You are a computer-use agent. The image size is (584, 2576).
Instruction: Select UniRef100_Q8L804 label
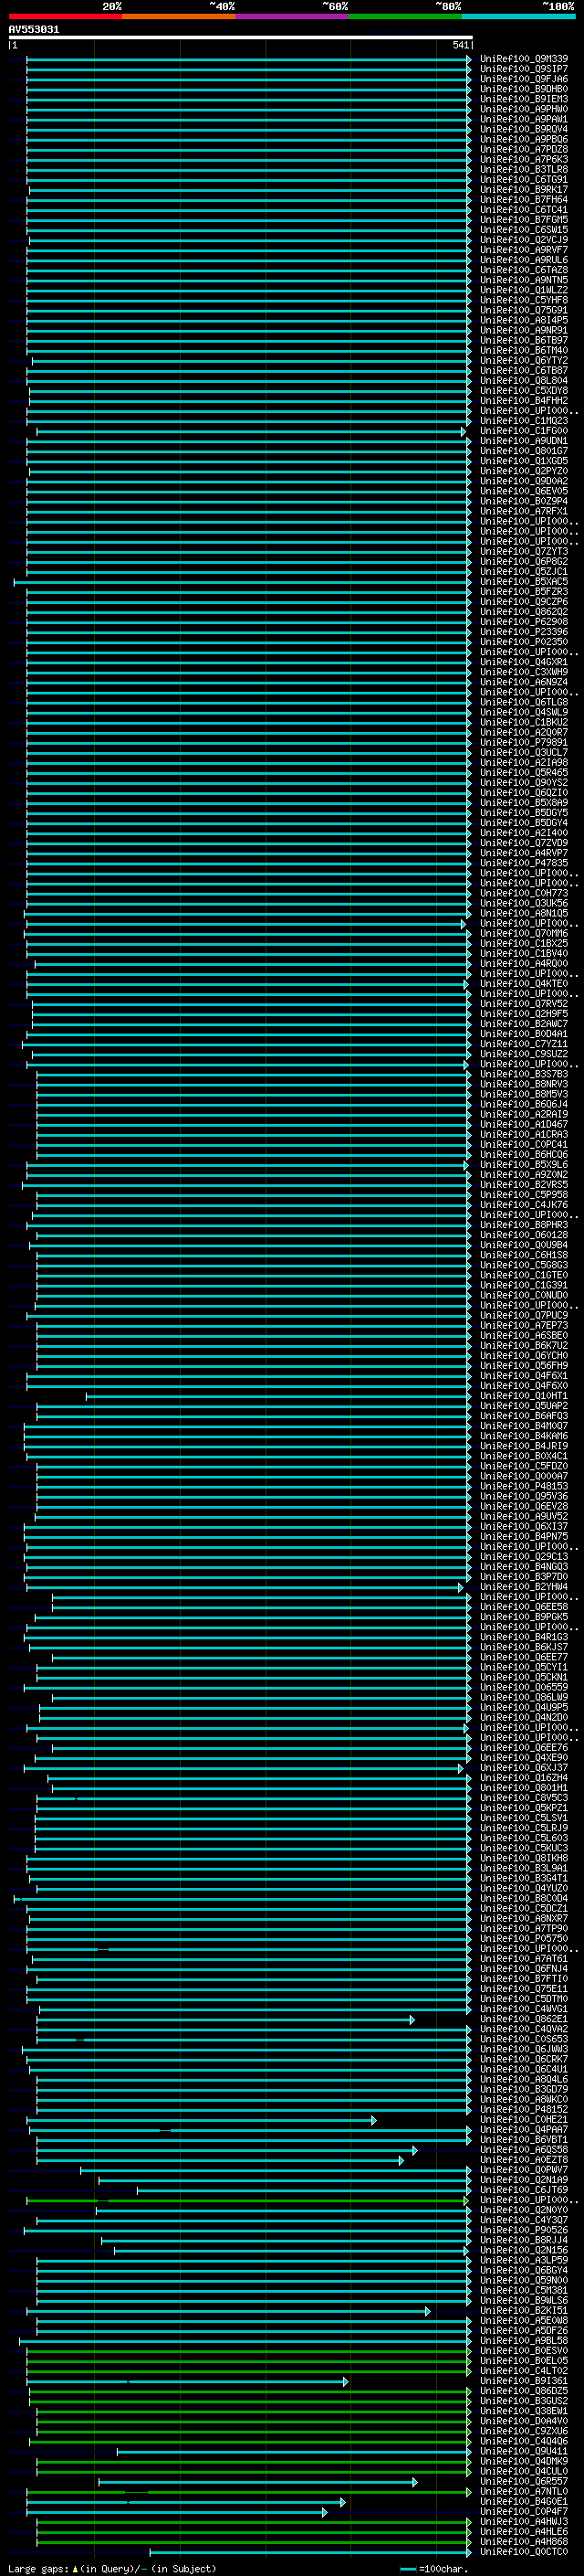[524, 380]
